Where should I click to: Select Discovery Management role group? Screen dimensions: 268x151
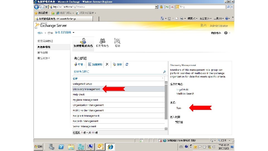click(x=118, y=89)
